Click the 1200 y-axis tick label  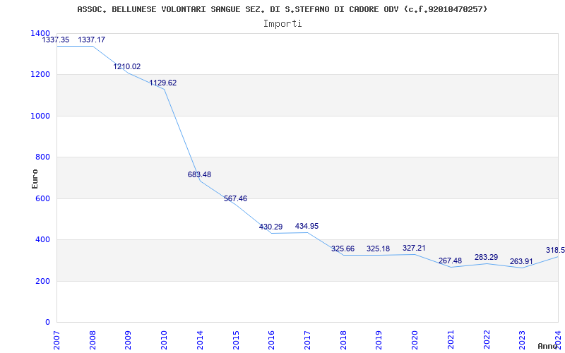click(x=40, y=75)
